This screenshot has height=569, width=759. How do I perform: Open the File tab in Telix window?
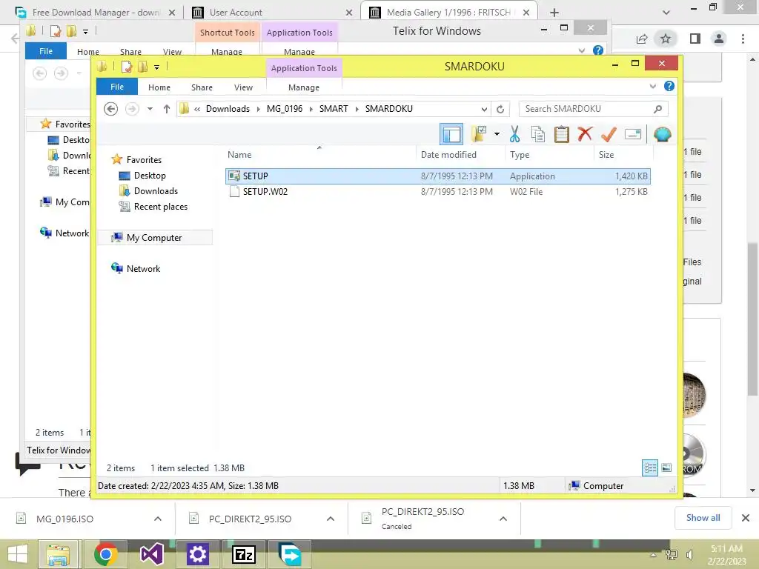(x=46, y=51)
